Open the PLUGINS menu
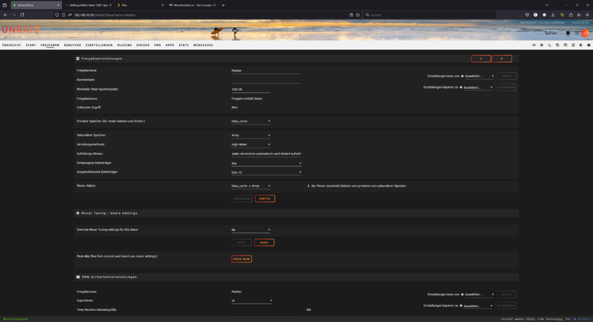 coord(125,45)
